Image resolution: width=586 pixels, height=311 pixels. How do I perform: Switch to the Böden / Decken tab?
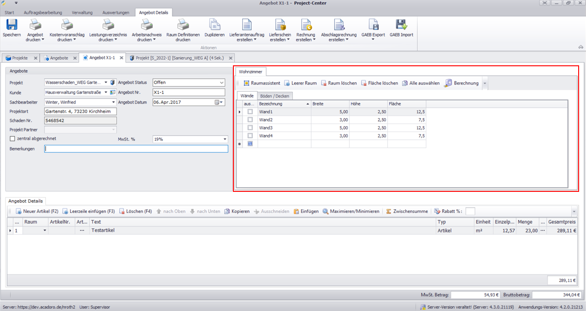[274, 96]
